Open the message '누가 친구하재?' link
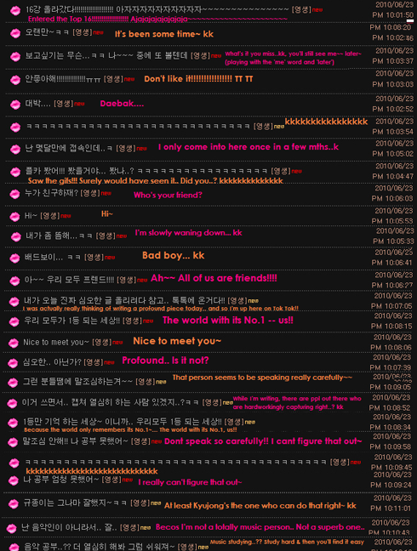The width and height of the screenshot is (417, 551). [51, 193]
